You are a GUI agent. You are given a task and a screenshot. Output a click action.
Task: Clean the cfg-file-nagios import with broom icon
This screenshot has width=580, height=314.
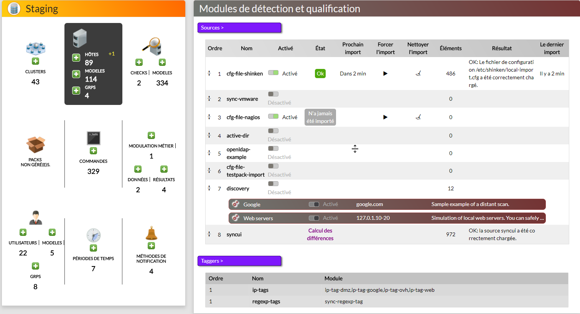tap(418, 117)
